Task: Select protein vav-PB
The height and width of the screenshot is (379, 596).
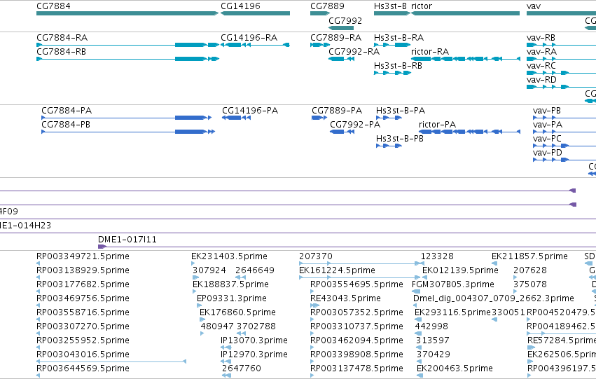Action: (564, 118)
